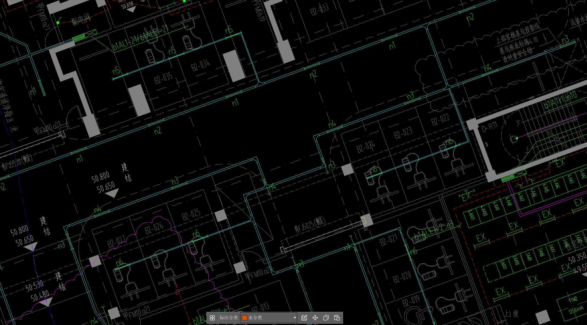Select parking space label B2-033
The width and height of the screenshot is (587, 325).
click(319, 10)
